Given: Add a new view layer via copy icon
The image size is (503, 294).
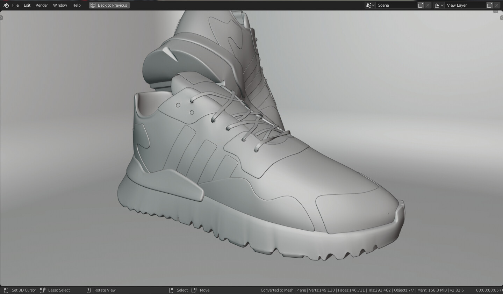Looking at the screenshot, I should (x=490, y=5).
